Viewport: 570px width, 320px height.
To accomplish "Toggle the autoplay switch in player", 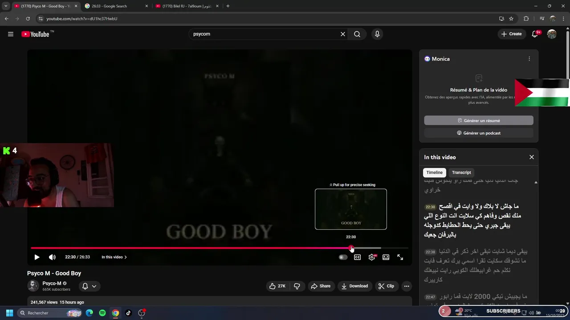I will (x=343, y=257).
